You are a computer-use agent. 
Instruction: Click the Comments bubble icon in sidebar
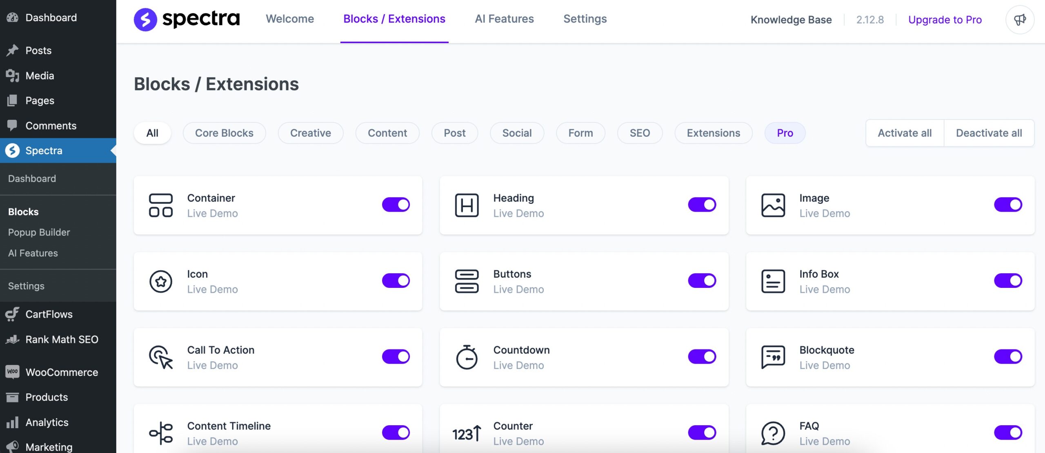coord(12,126)
